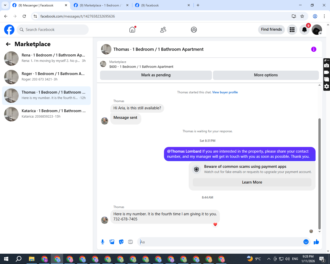Screen dimensions: 330x264
Task: Click the message text '732-678-7405'
Action: point(125,219)
